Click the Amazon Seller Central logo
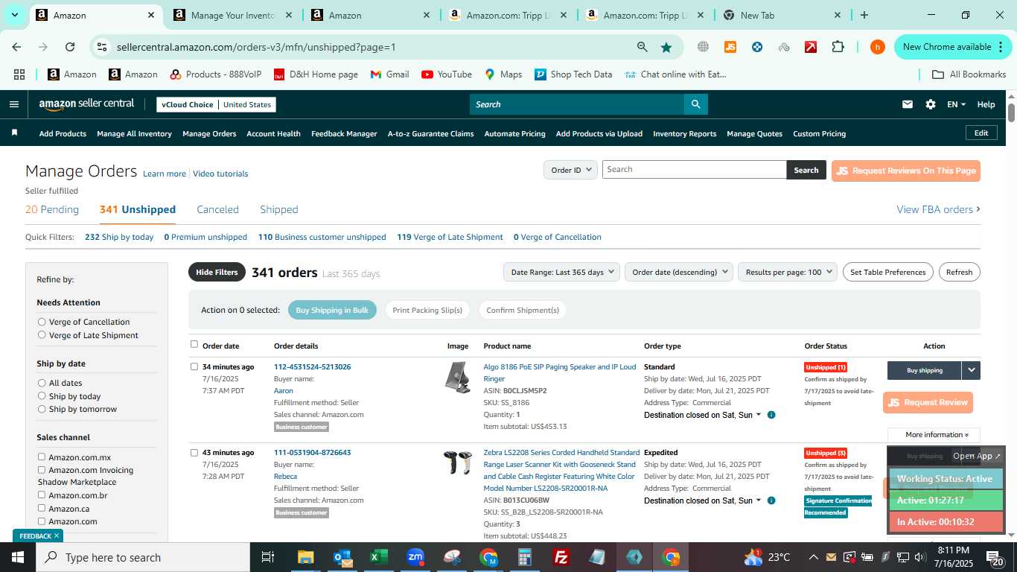Screen dimensions: 1017x572 pos(86,104)
